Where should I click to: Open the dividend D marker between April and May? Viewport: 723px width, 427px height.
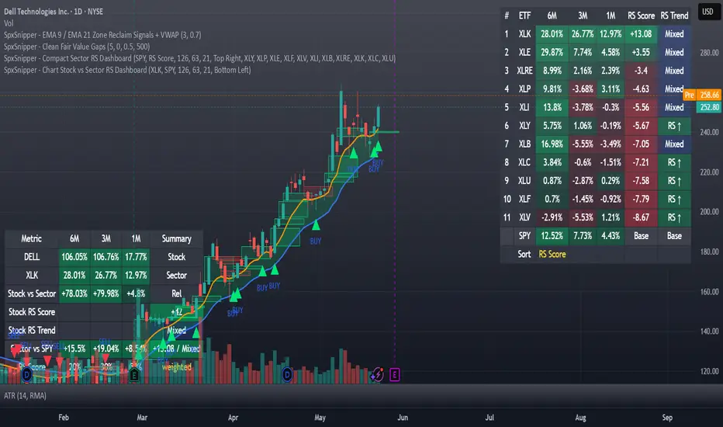coord(287,374)
